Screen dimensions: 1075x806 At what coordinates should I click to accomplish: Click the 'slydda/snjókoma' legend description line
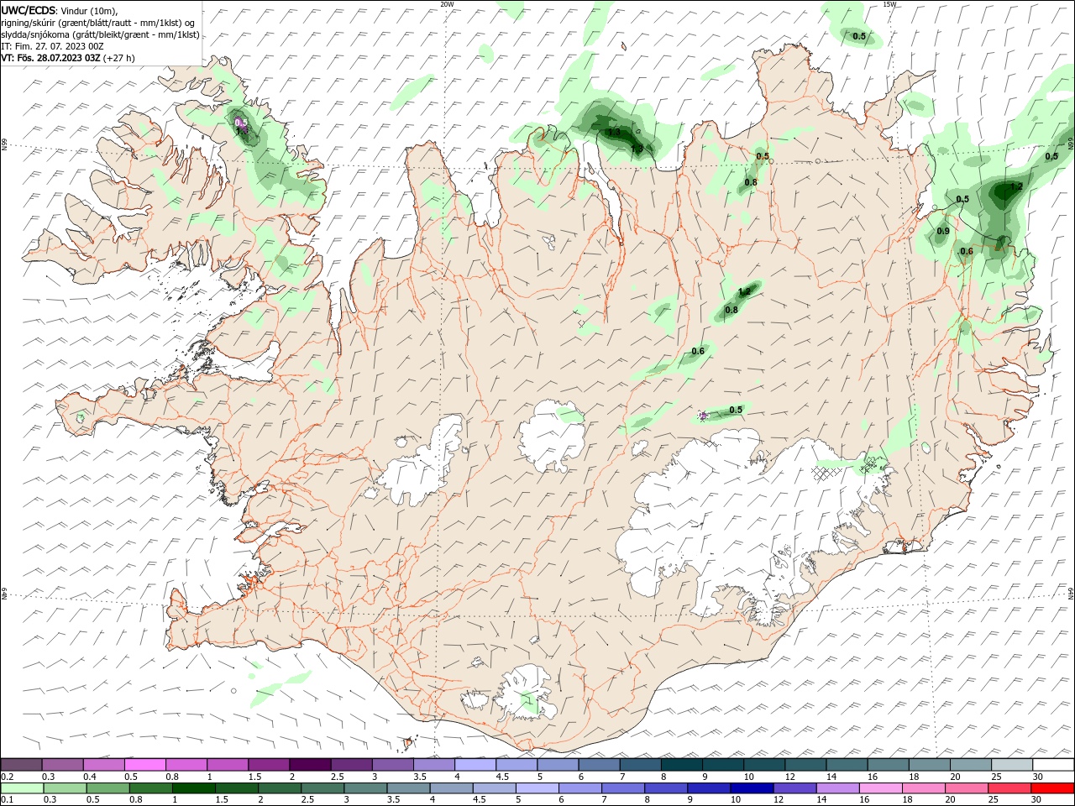100,34
